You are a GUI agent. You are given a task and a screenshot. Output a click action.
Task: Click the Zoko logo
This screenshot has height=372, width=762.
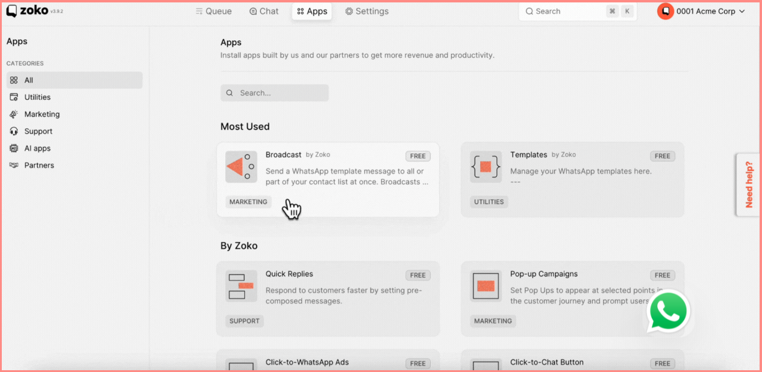[27, 11]
